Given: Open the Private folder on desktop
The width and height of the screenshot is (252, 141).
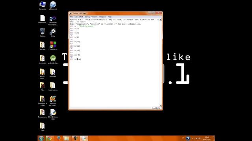Looking at the screenshot, I should 43,46.
